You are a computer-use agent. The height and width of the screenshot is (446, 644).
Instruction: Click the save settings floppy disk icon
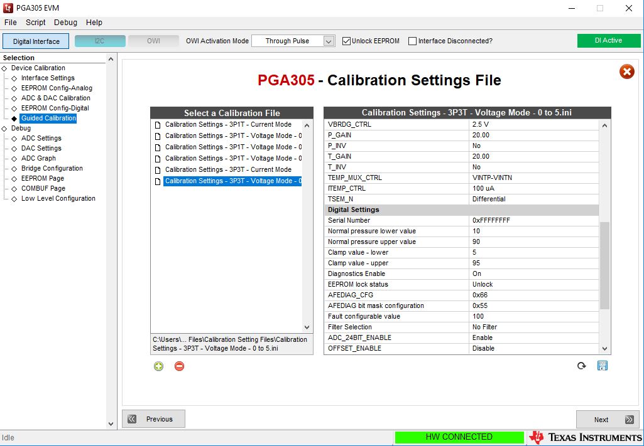tap(603, 366)
